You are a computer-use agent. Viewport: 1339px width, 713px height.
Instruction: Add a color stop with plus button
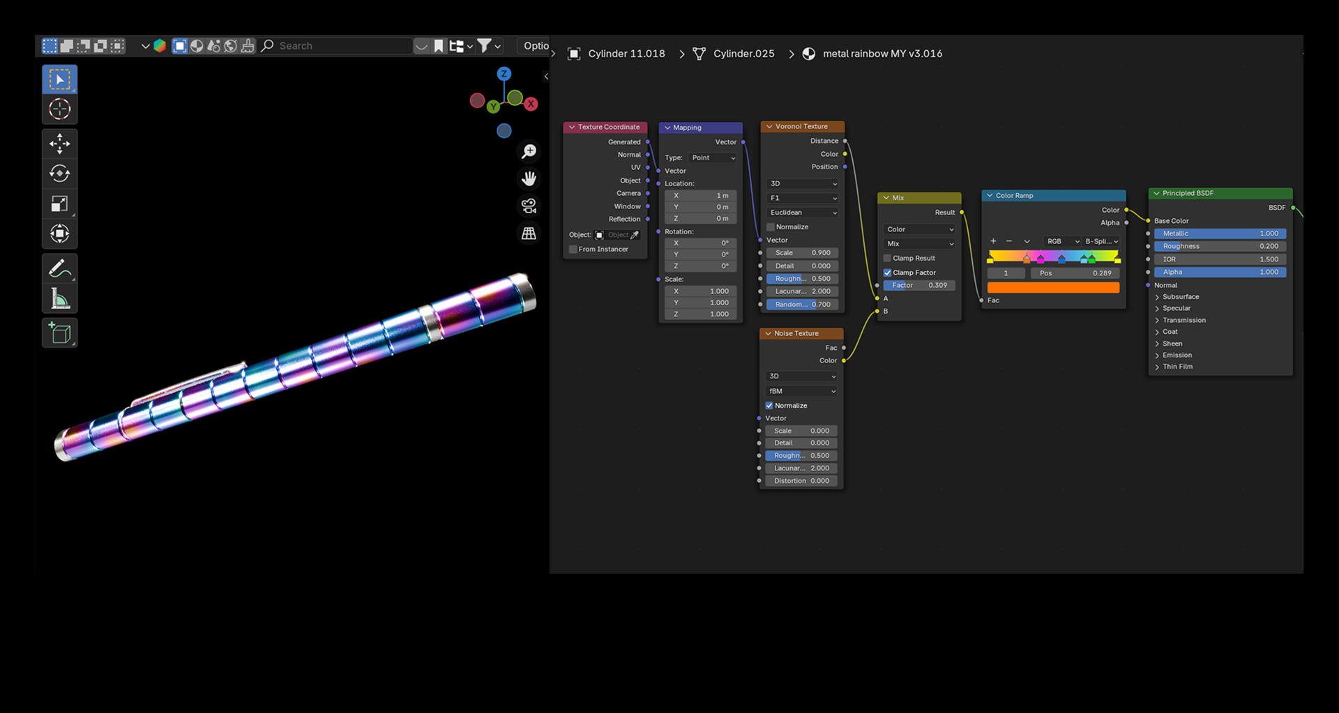(993, 241)
